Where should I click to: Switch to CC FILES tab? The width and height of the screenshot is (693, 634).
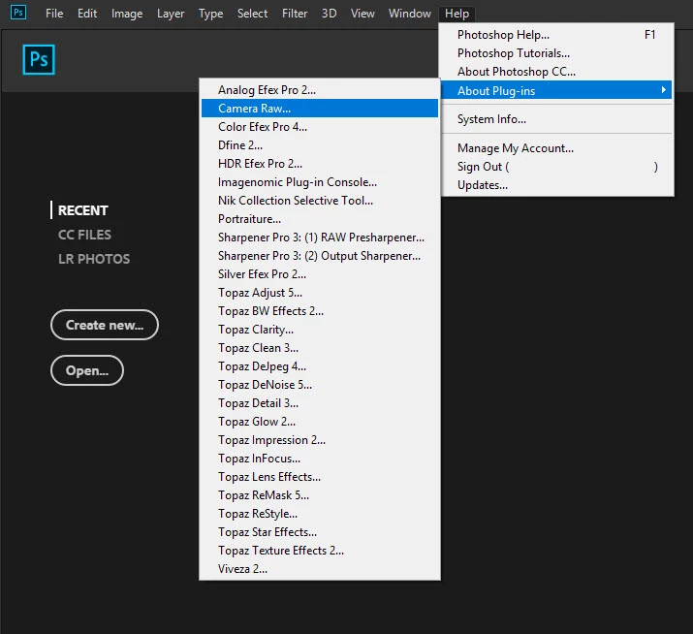click(x=84, y=235)
